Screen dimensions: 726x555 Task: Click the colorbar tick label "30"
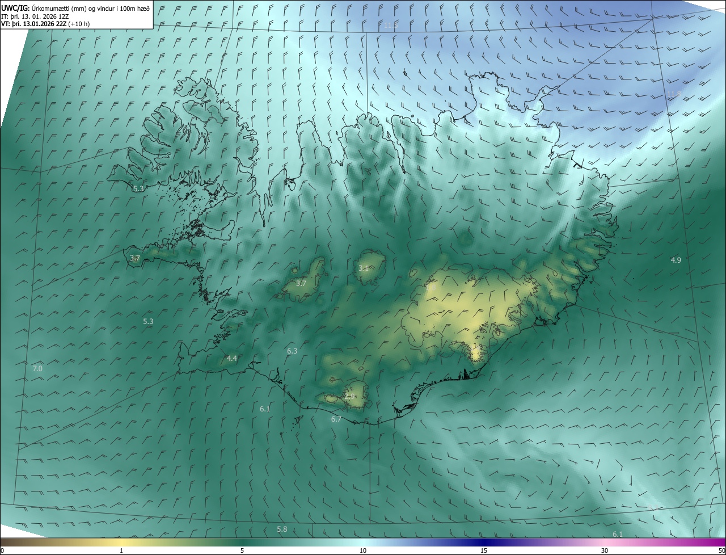[x=605, y=550]
